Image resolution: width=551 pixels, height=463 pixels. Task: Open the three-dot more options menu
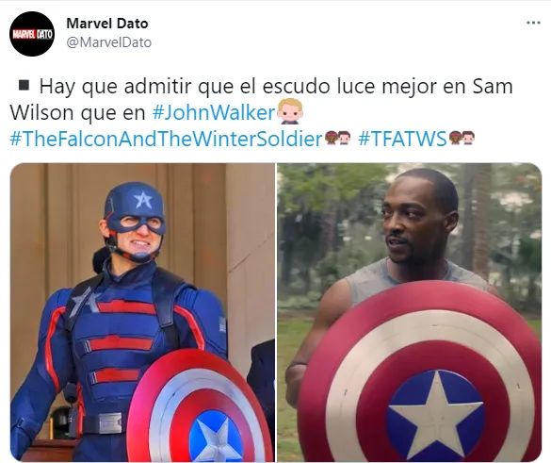click(533, 23)
